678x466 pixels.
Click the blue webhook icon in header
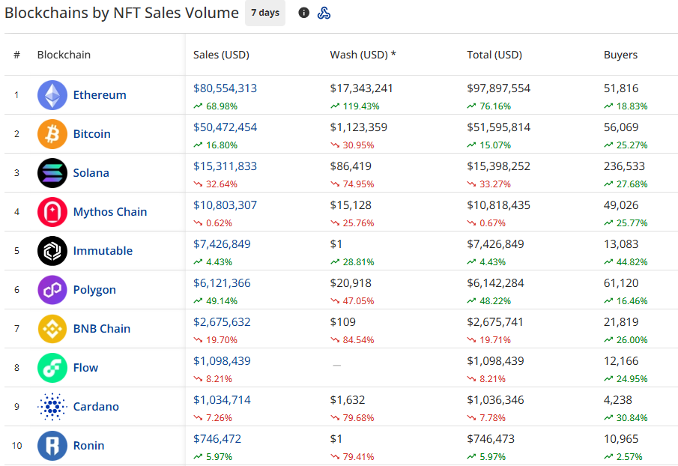click(324, 13)
